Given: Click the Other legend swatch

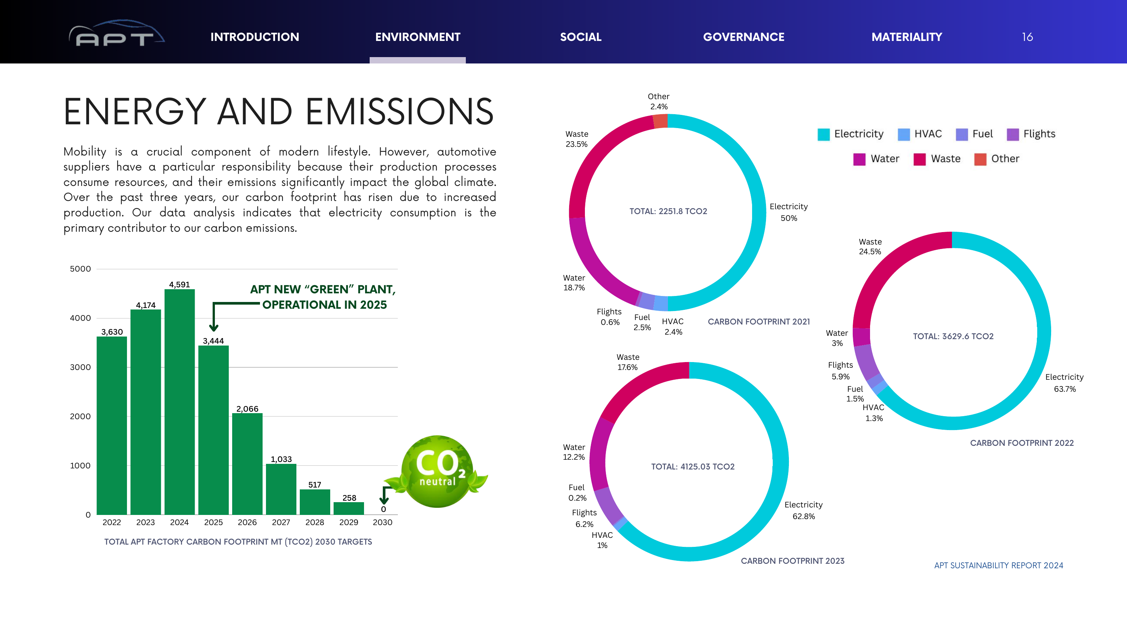Looking at the screenshot, I should click(980, 159).
